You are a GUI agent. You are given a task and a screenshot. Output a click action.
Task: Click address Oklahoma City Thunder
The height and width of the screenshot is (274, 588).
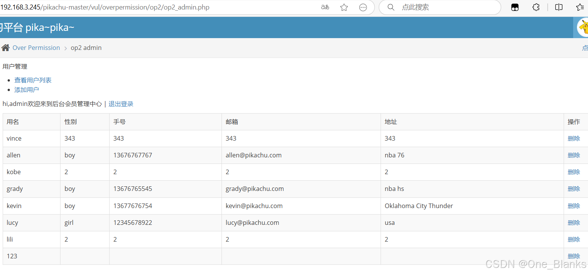(x=419, y=206)
